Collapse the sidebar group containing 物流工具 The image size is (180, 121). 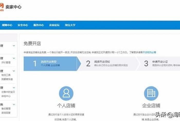[x=14, y=71]
